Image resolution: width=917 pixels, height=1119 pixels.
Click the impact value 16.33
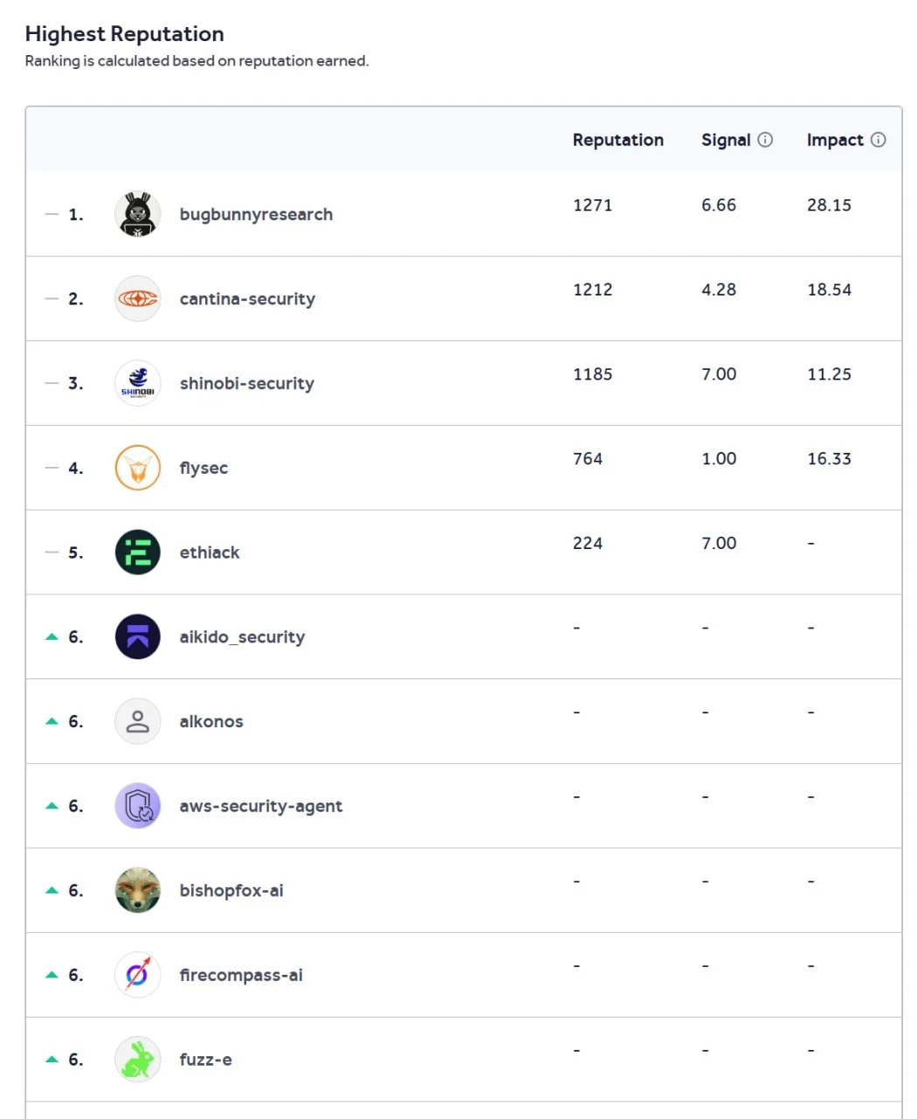[829, 458]
